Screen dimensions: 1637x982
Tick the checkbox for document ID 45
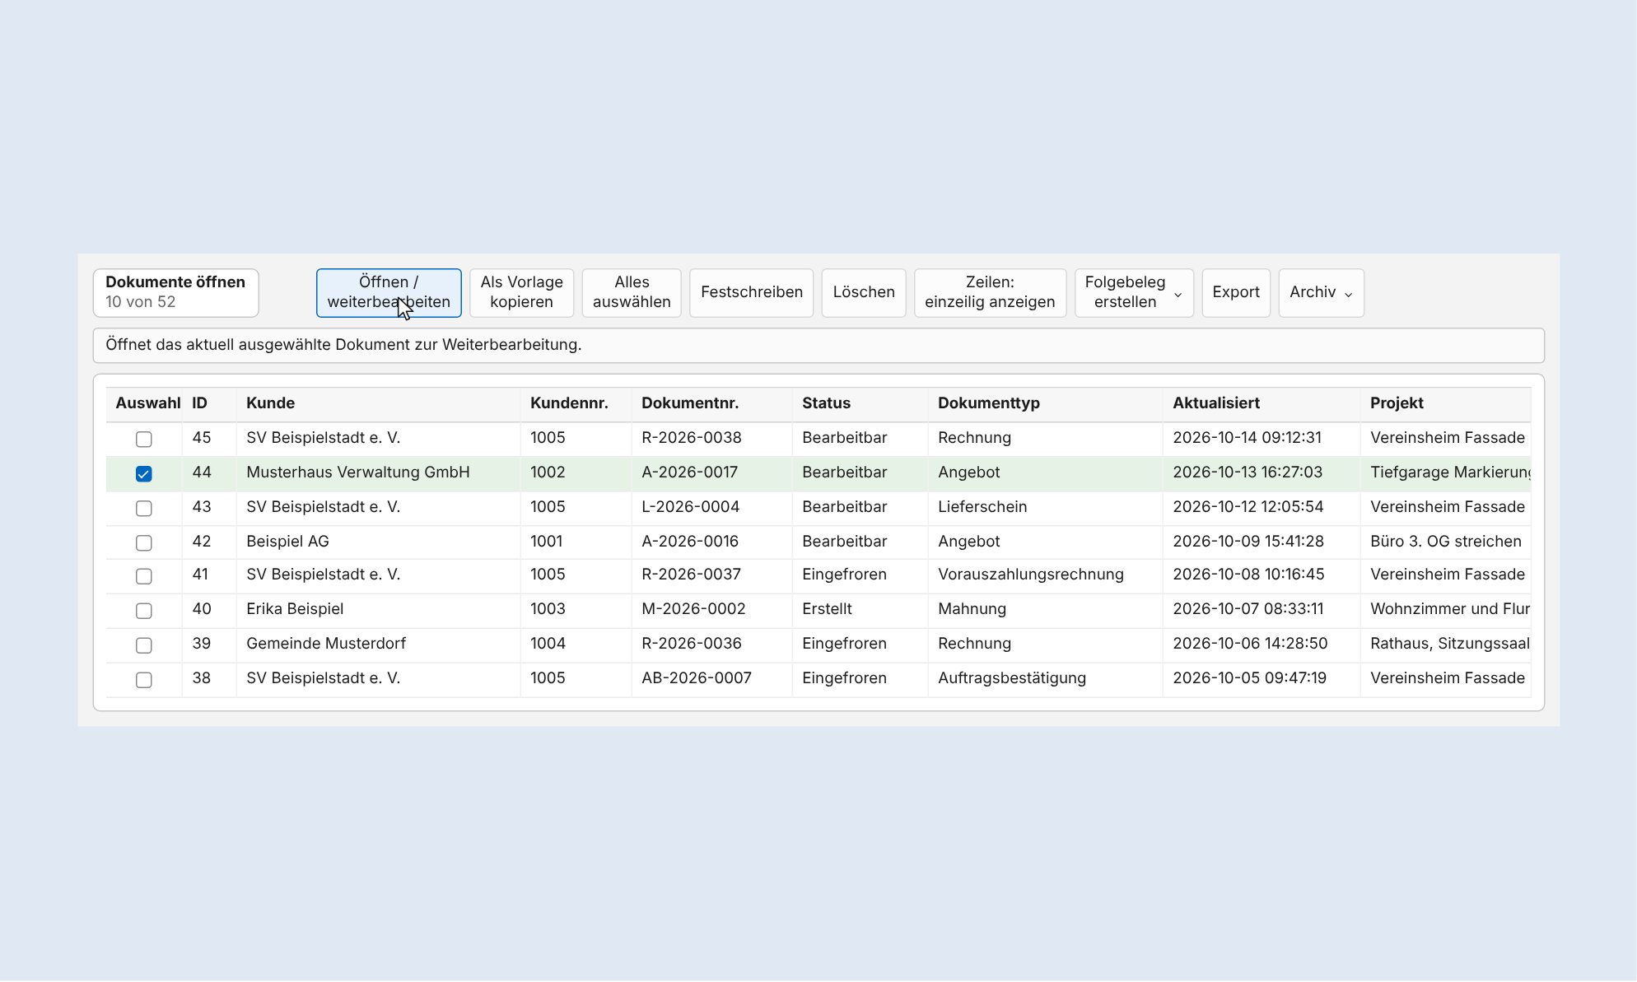tap(143, 439)
